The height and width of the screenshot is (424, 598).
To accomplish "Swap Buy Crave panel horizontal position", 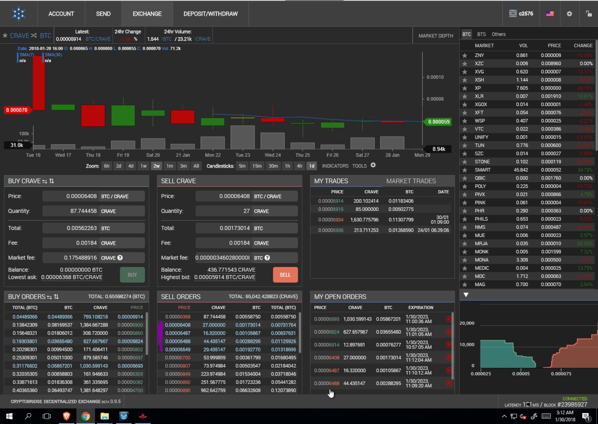I will pyautogui.click(x=44, y=181).
